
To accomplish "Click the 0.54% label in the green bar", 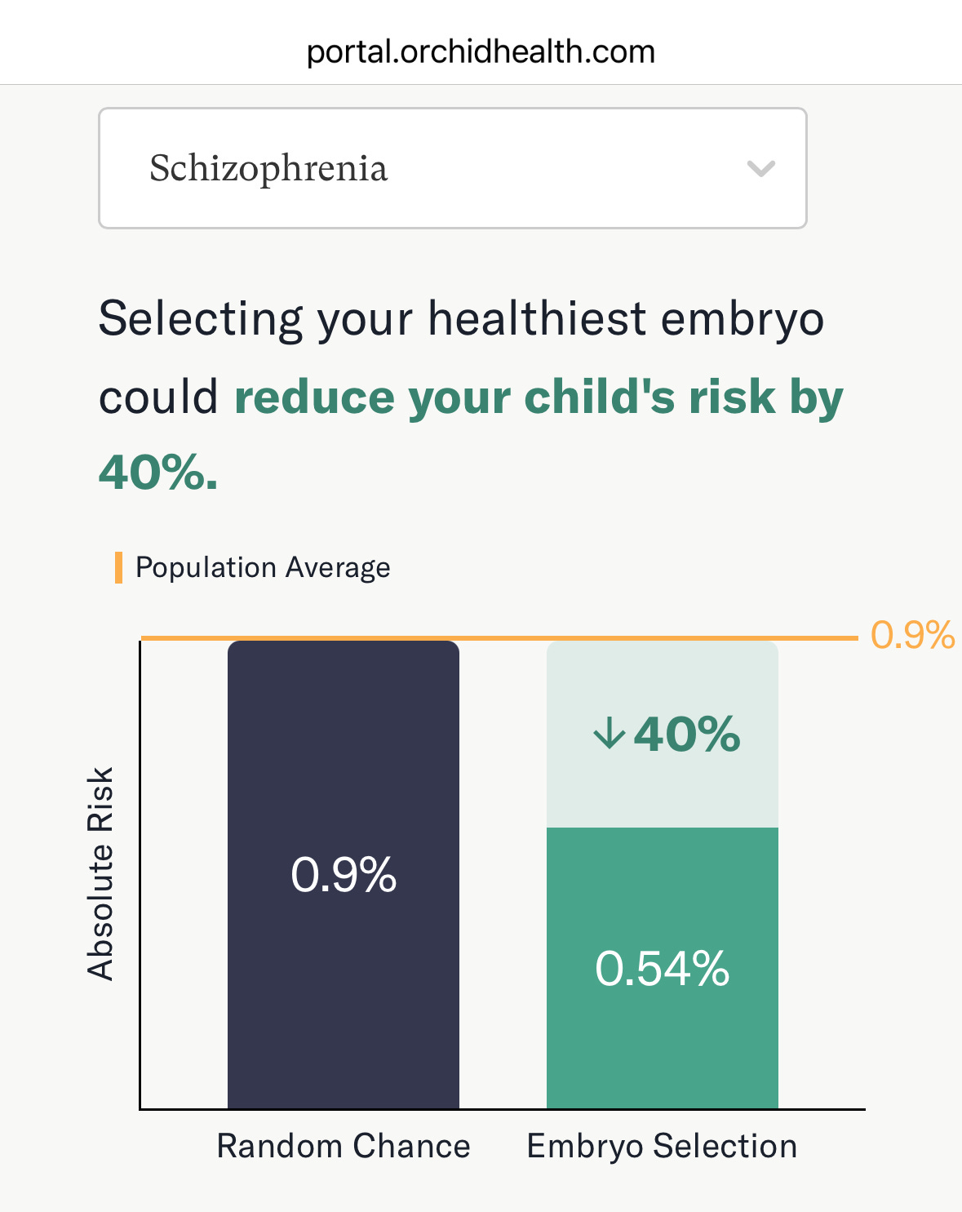I will pos(663,970).
